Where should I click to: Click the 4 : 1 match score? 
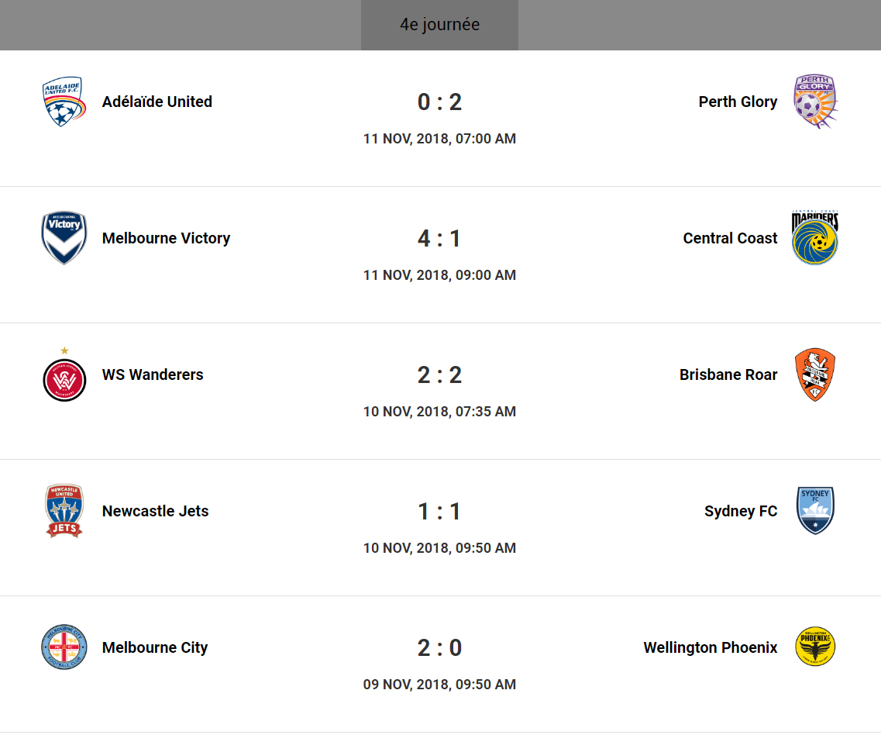pos(439,238)
